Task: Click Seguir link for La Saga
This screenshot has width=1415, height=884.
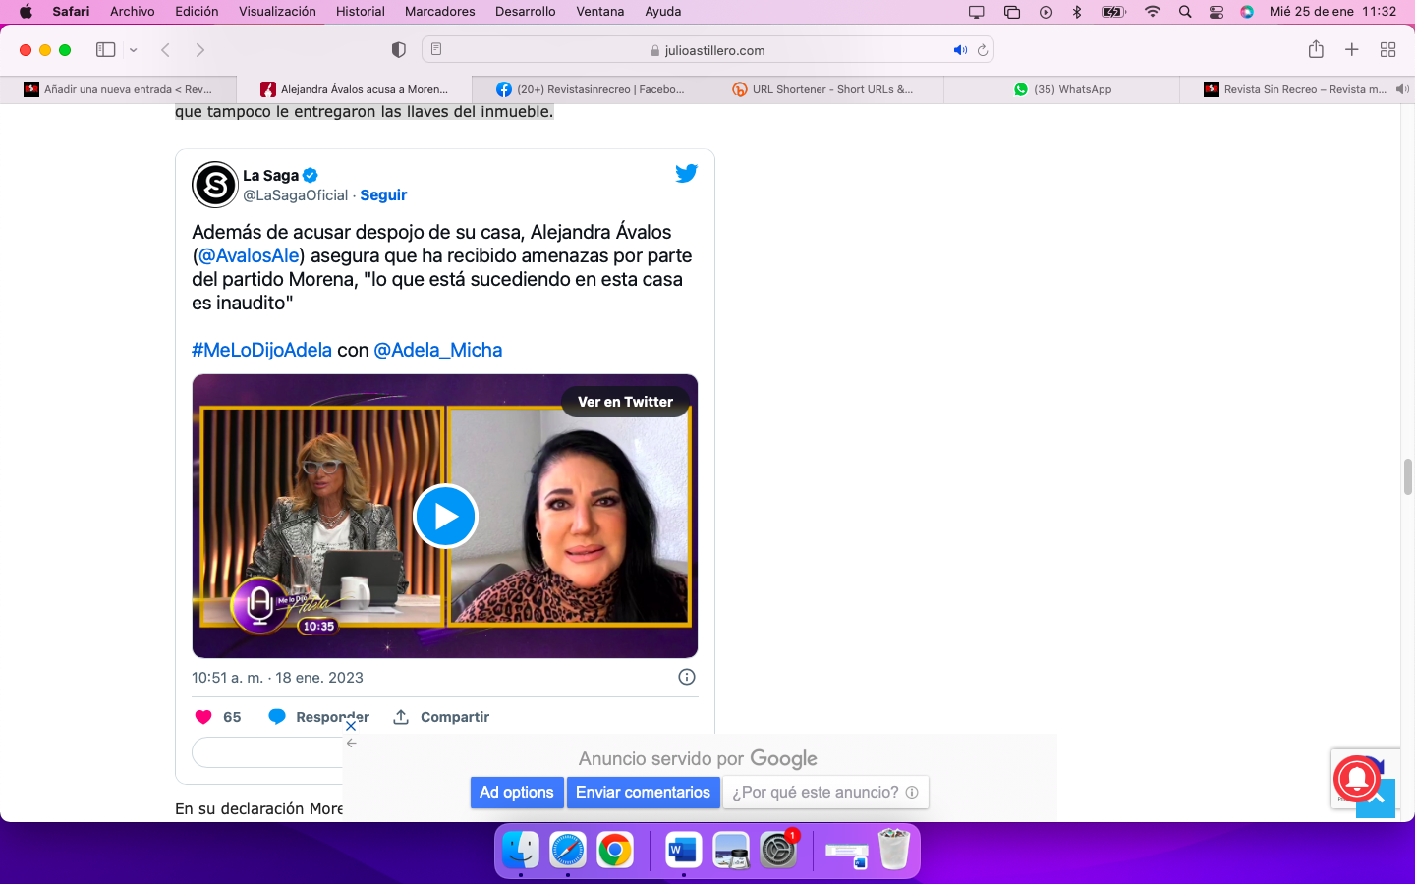Action: point(383,195)
